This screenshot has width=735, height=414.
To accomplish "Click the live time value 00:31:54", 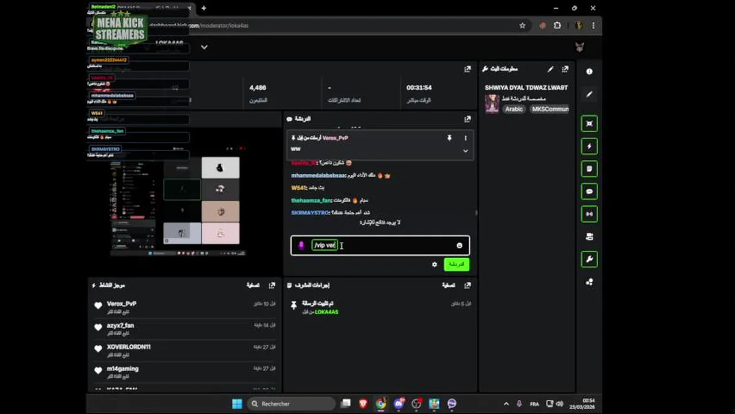I will (x=419, y=87).
